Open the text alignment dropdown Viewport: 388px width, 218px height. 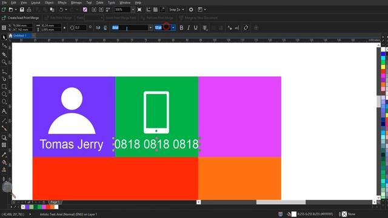click(205, 28)
